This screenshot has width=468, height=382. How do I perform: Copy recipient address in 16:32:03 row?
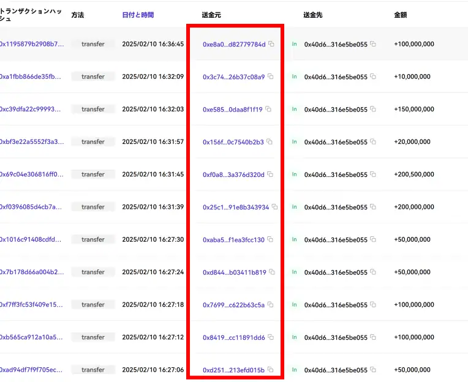[373, 109]
